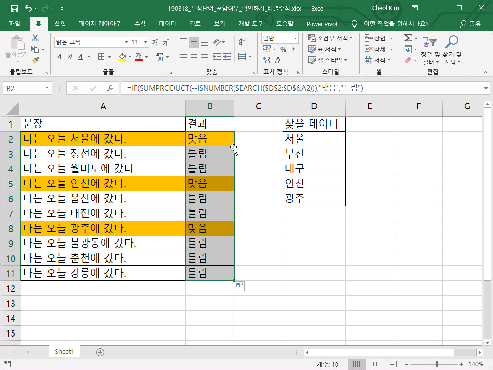The image size is (493, 370).
Task: Switch to the 데이터 ribbon tab
Action: [167, 24]
